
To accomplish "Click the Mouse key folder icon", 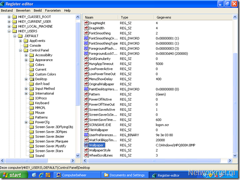I will point(31,113).
